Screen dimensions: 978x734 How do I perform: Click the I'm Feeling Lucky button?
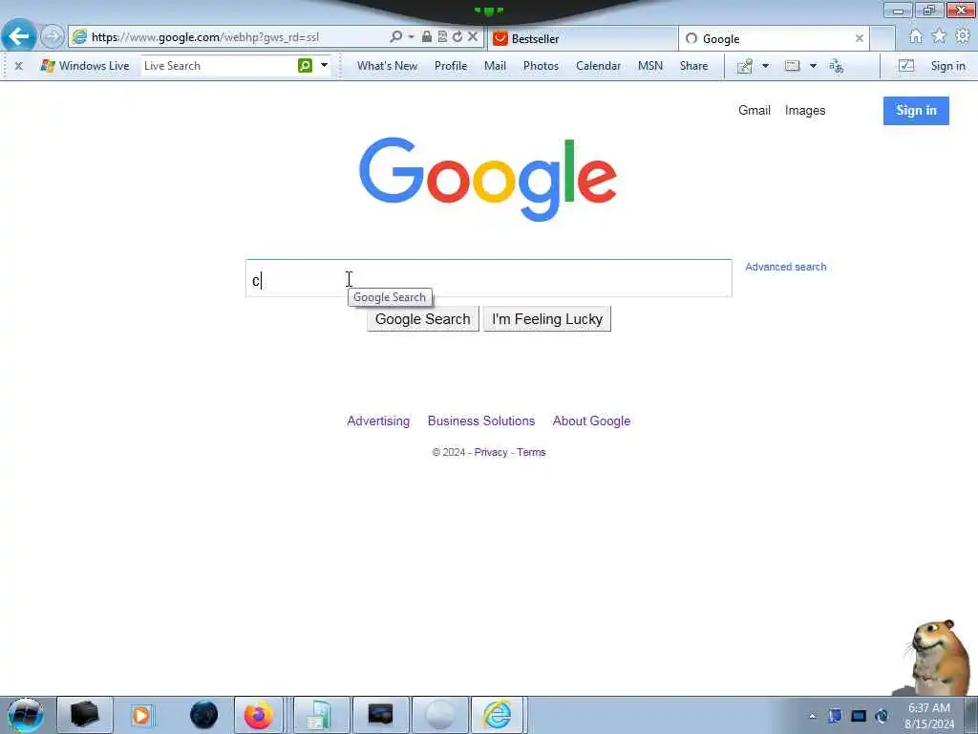coord(547,319)
